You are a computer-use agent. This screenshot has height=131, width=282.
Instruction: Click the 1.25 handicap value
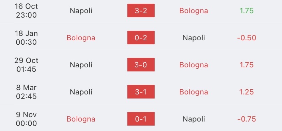click(x=247, y=92)
